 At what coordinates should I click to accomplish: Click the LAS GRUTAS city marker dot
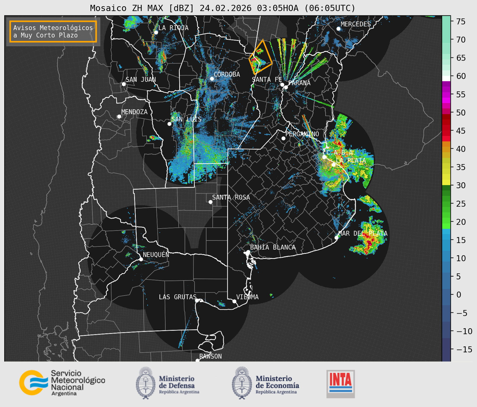197,301
